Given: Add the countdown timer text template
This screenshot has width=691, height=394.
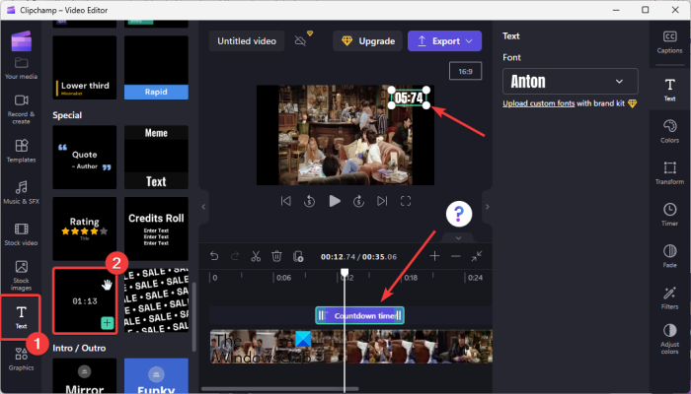Looking at the screenshot, I should (x=107, y=323).
